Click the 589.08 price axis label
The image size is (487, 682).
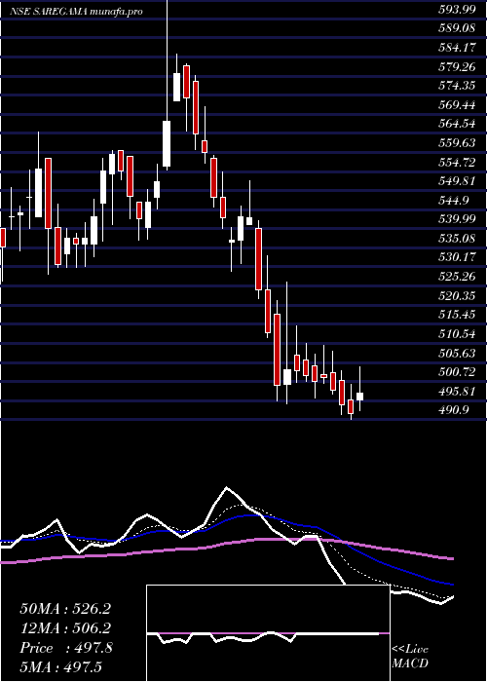click(x=457, y=29)
